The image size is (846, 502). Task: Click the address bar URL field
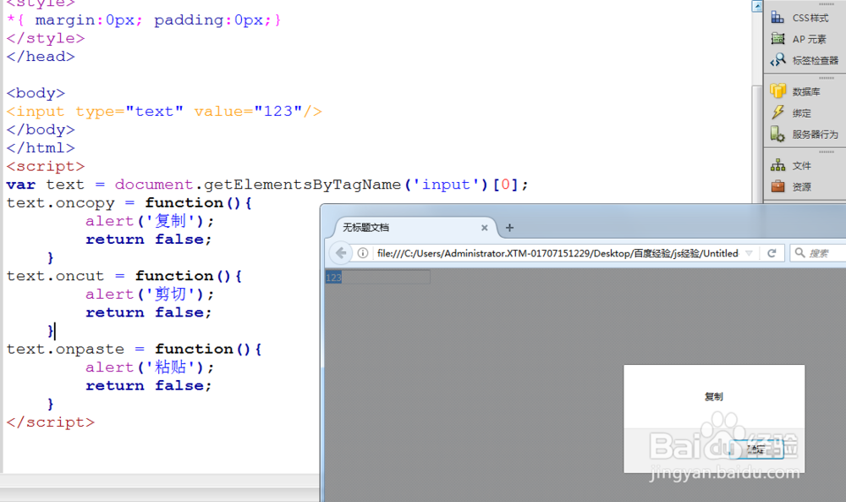[x=558, y=253]
